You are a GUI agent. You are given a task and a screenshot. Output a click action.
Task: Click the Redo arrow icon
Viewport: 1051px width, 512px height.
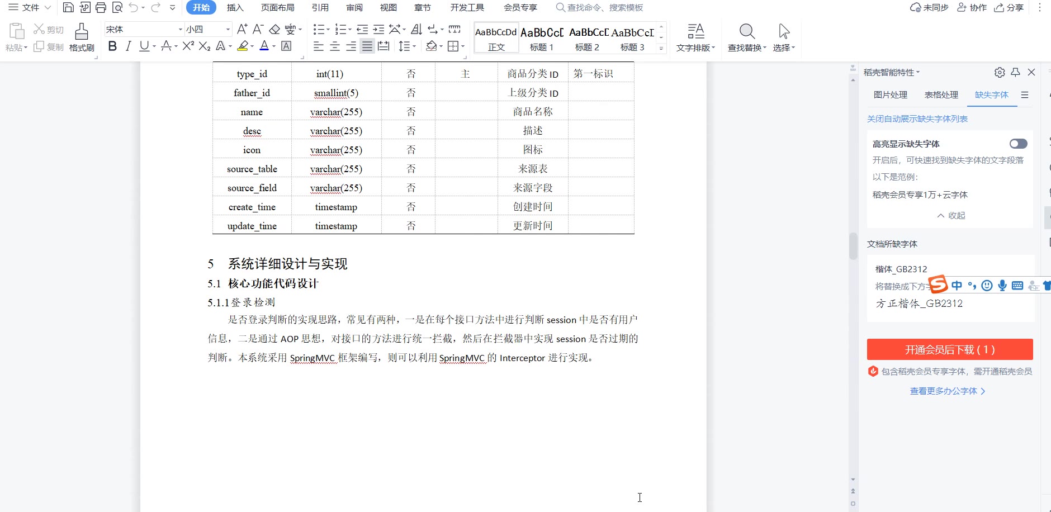(155, 7)
